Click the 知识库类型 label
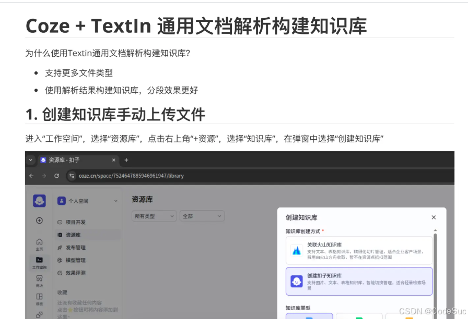This screenshot has width=468, height=319. 298,308
